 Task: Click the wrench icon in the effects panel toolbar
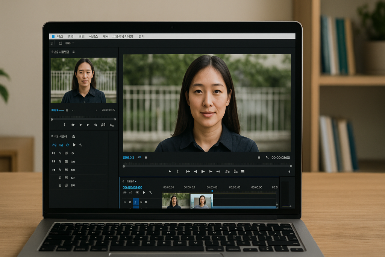tap(80, 145)
